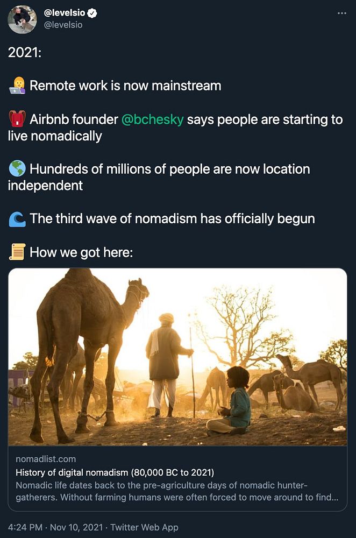Open the camel photo link preview image
This screenshot has width=356, height=538.
[x=177, y=357]
